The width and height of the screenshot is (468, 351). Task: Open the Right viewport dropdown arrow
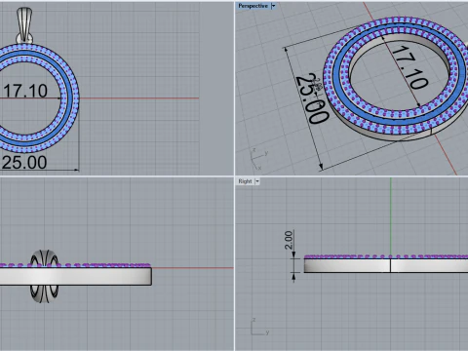click(257, 181)
